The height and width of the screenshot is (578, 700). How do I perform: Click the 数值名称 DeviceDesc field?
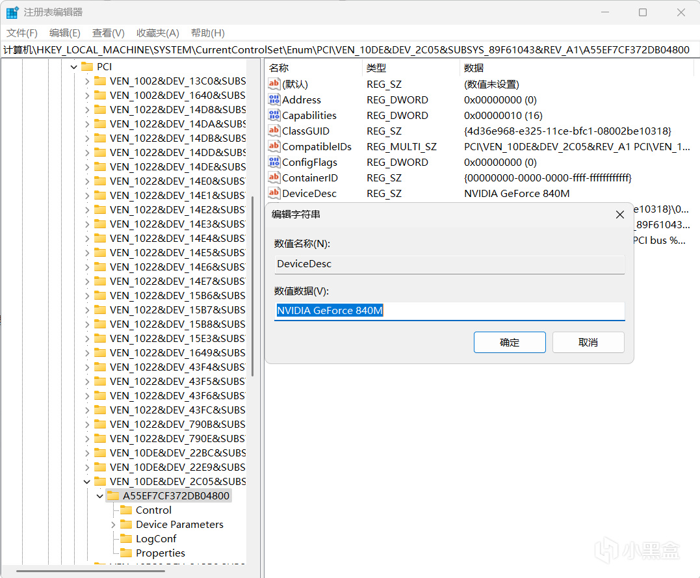coord(449,264)
